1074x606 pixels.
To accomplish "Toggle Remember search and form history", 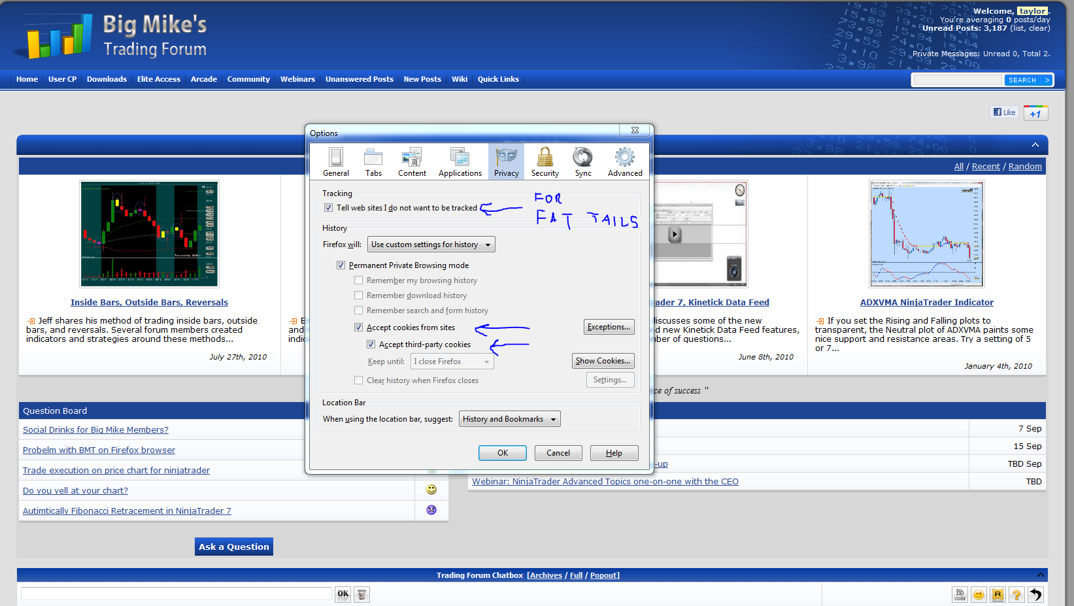I will coord(358,311).
